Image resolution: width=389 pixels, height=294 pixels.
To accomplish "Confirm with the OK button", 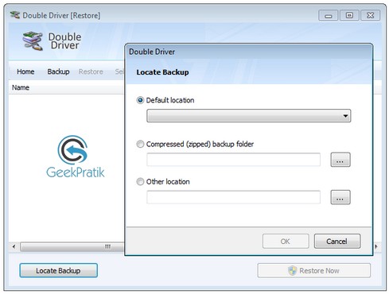I will pyautogui.click(x=286, y=242).
